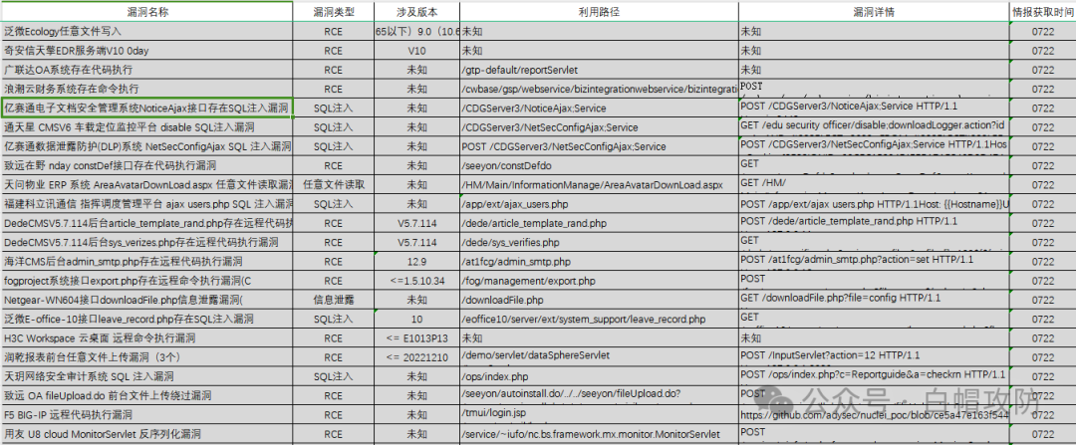Click the 任意文件读取 type cell

pos(334,185)
